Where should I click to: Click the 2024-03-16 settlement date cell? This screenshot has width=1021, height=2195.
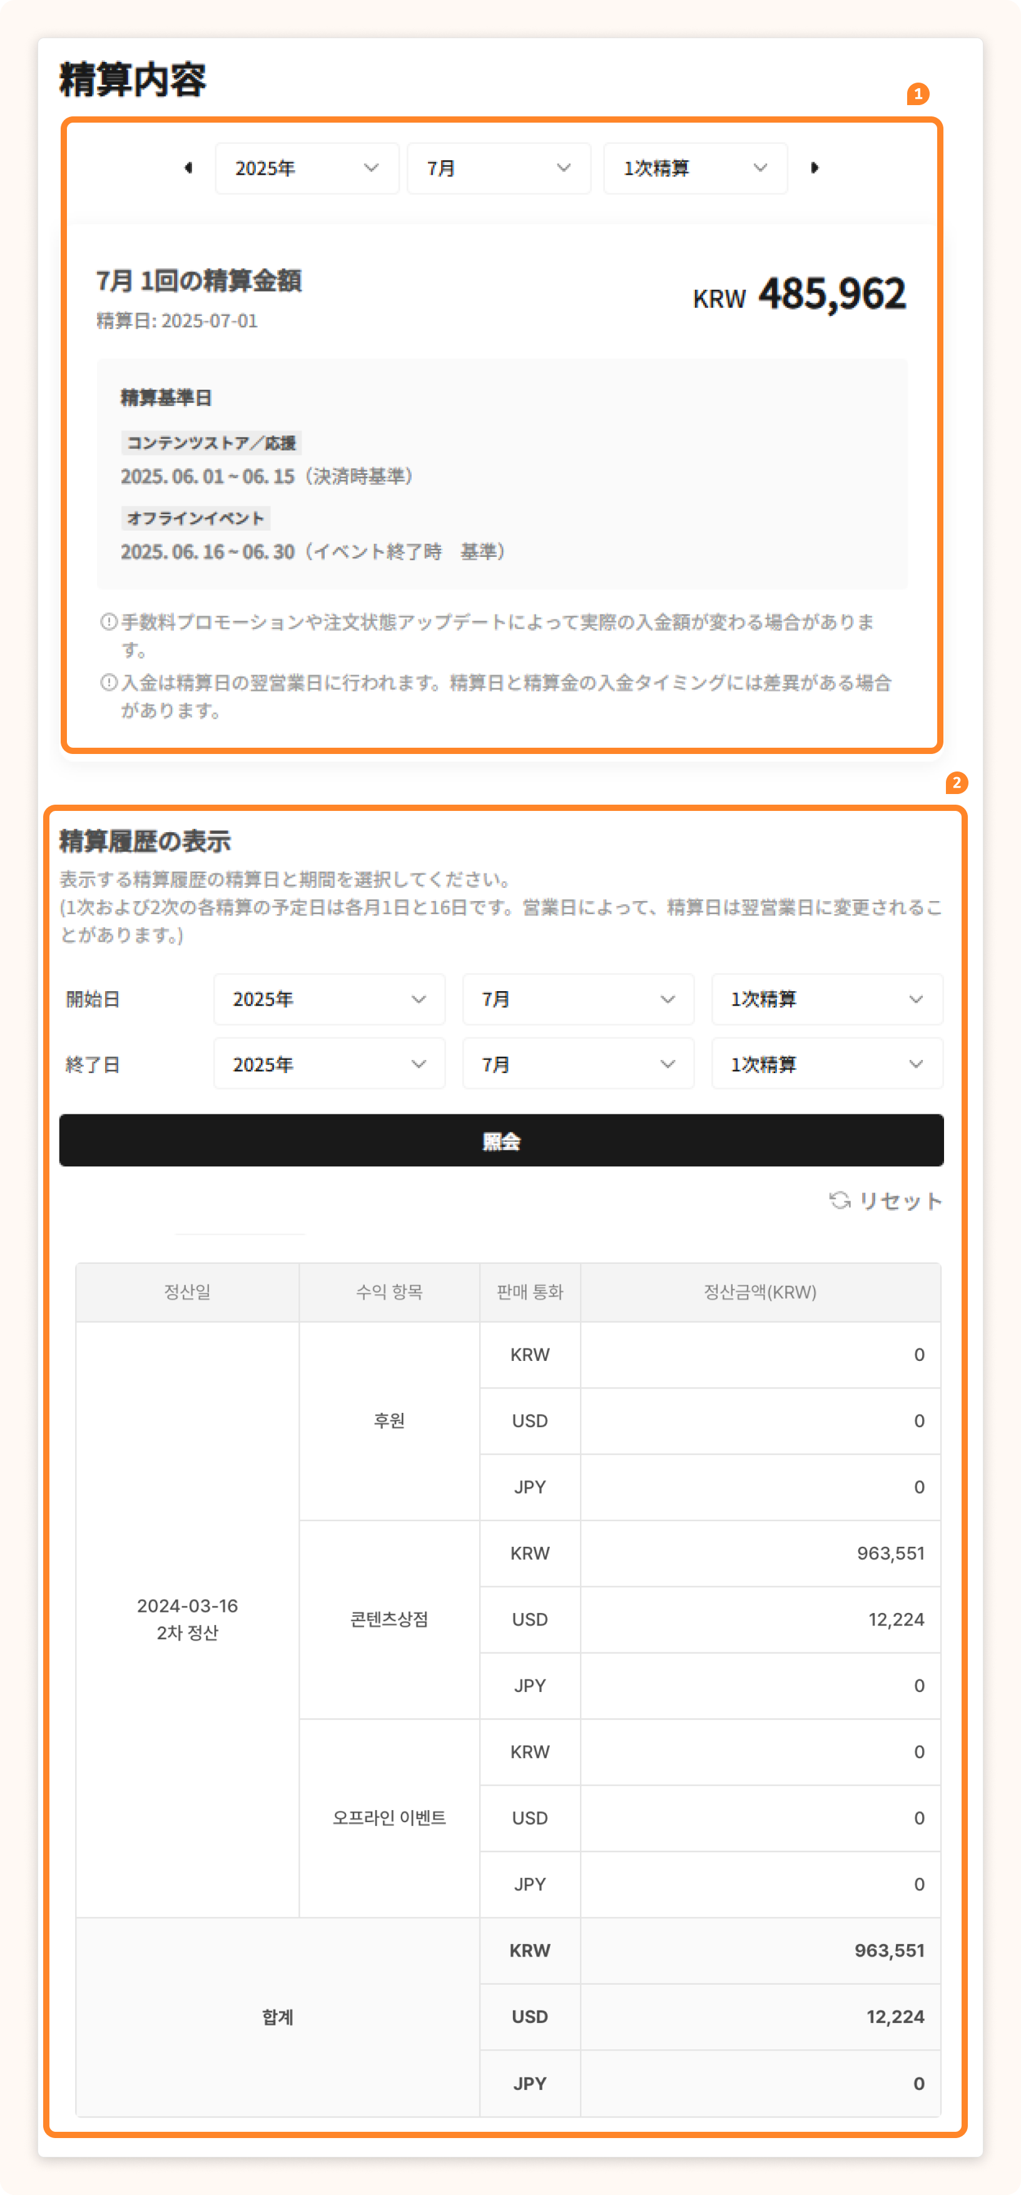(188, 1618)
